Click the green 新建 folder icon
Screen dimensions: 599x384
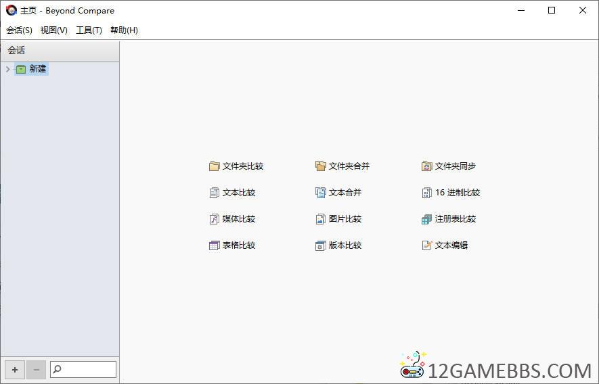21,69
